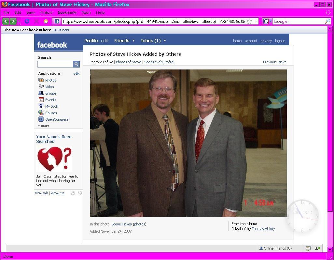Go to the Next photo
Viewport: 334px width, 260px height.
point(282,62)
